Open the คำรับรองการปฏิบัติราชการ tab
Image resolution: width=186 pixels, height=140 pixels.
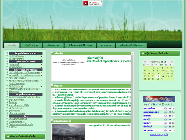80,45
